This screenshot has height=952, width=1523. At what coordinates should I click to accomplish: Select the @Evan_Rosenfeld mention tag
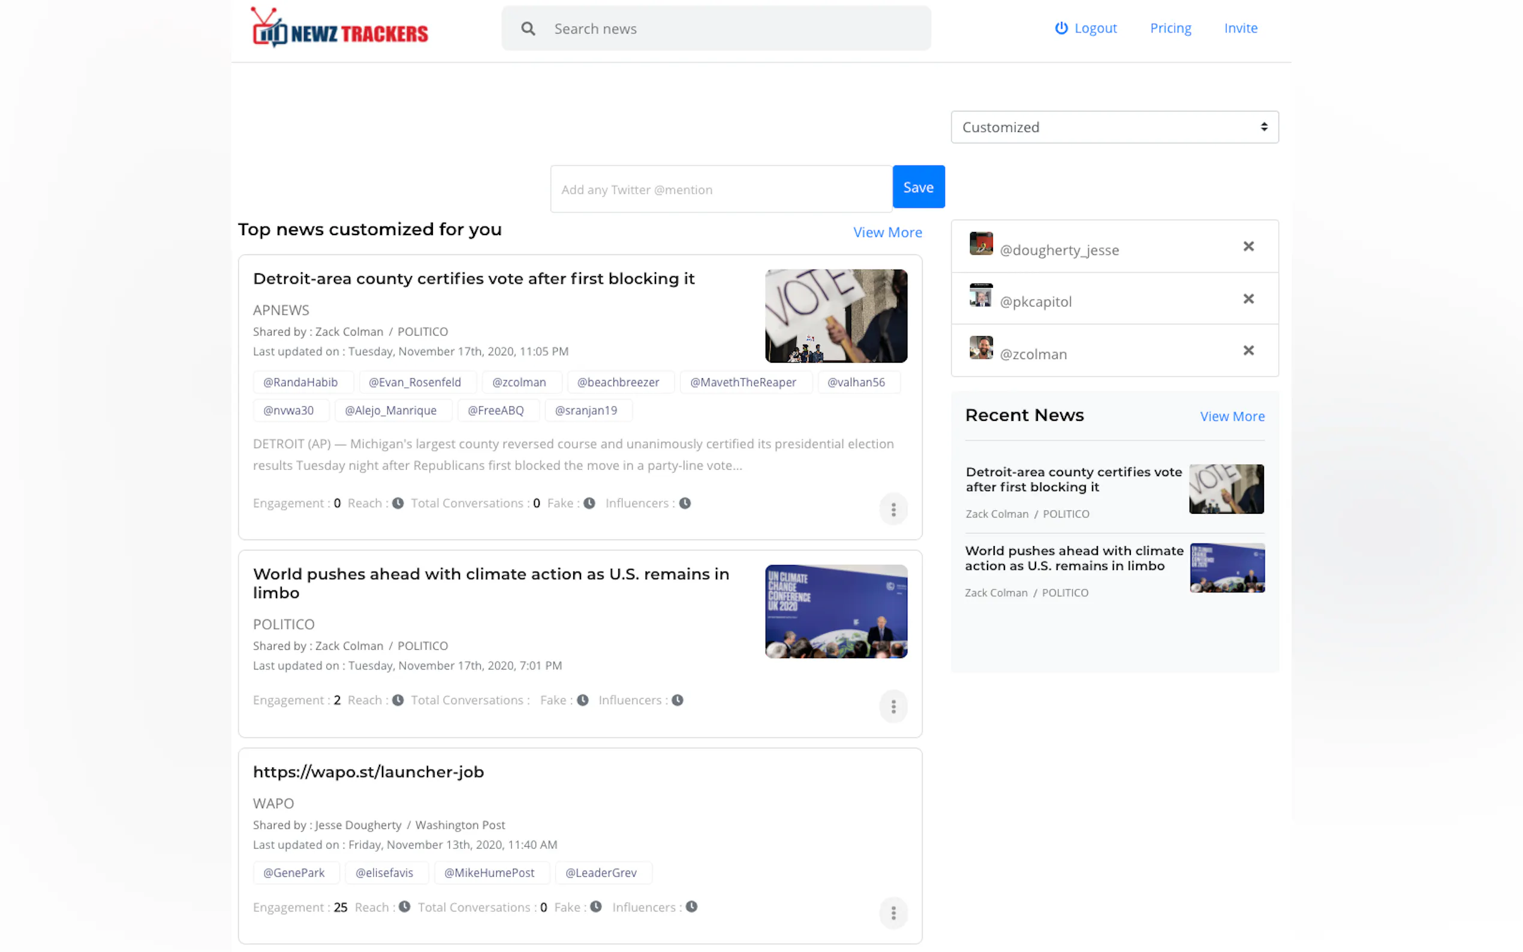(x=415, y=382)
